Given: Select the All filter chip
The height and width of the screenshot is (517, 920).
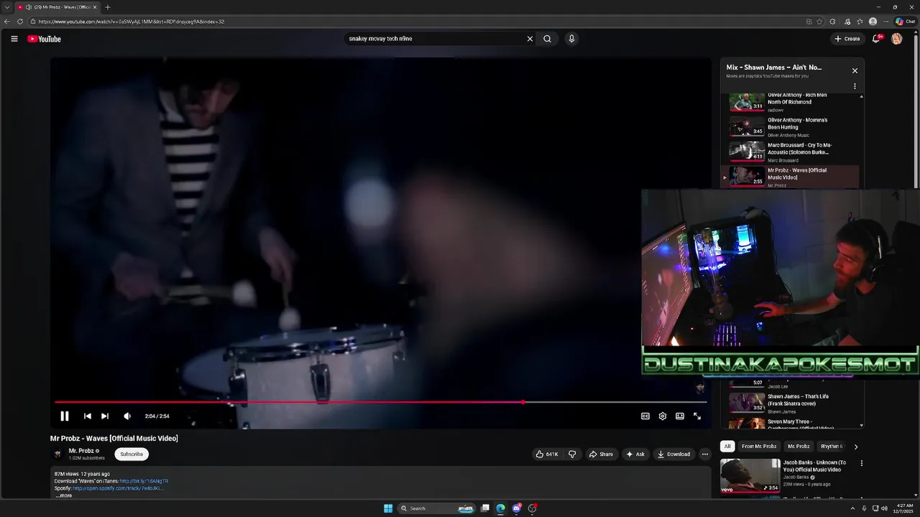Looking at the screenshot, I should (x=727, y=446).
